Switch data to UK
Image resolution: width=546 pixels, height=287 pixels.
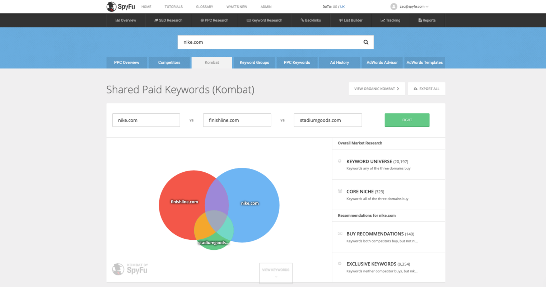pyautogui.click(x=342, y=7)
